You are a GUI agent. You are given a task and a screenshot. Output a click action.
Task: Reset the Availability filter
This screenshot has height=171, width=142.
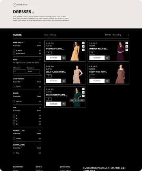39,46
